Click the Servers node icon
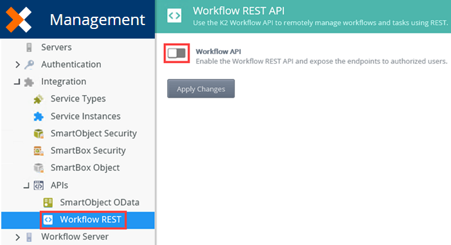451x245 pixels. coord(29,47)
